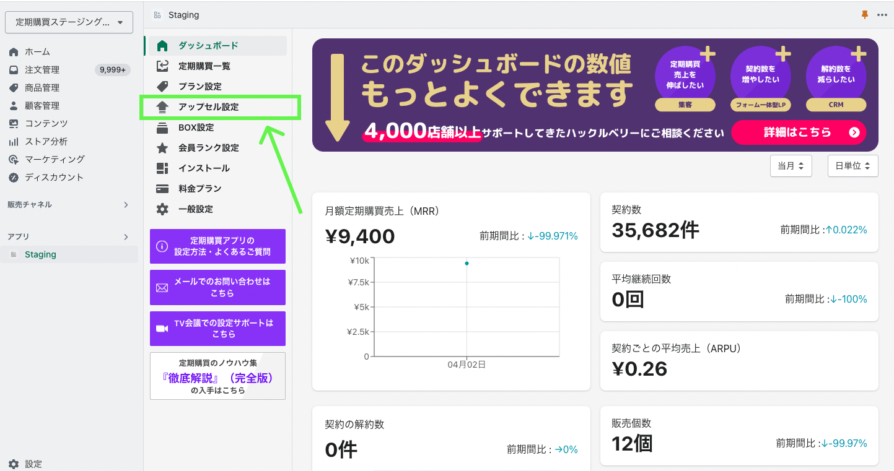Open the 日単位 granularity dropdown
The image size is (894, 471).
(x=852, y=166)
